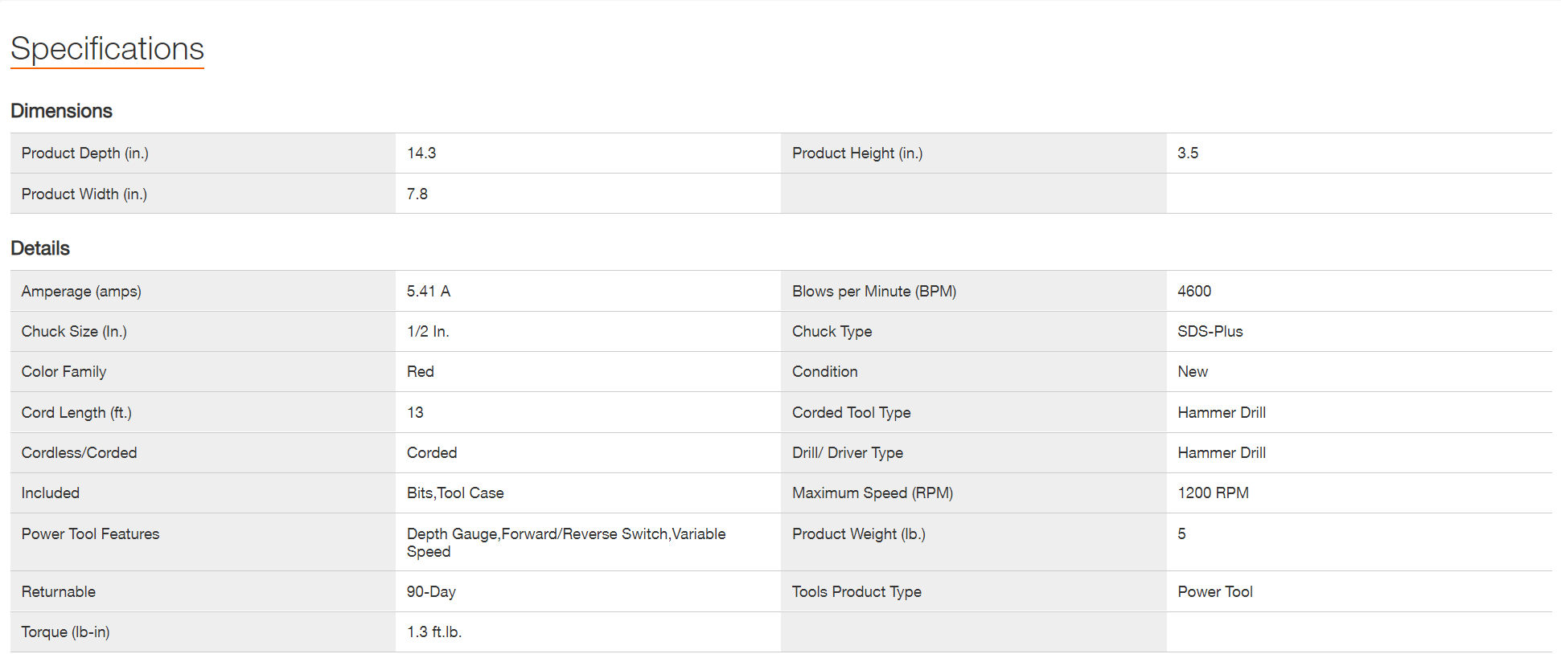Click the Blows per Minute (BPM) label
The height and width of the screenshot is (654, 1561).
click(873, 291)
